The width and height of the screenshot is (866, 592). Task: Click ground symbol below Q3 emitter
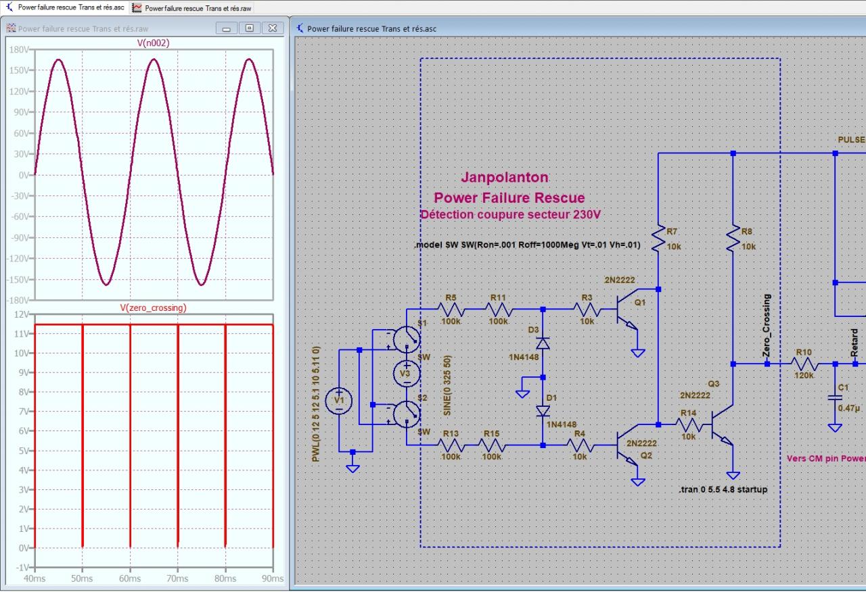[733, 475]
